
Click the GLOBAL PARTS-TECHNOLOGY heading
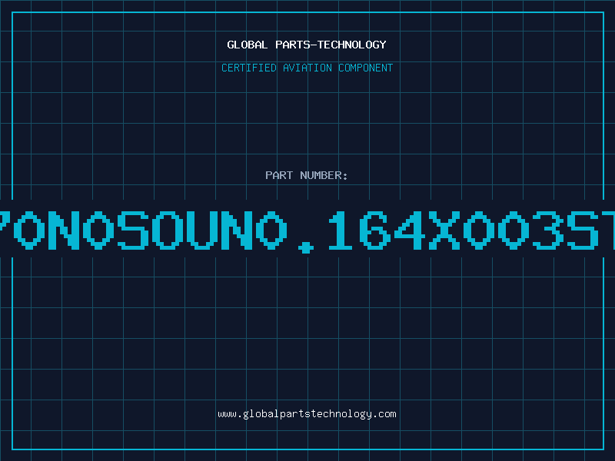point(307,45)
